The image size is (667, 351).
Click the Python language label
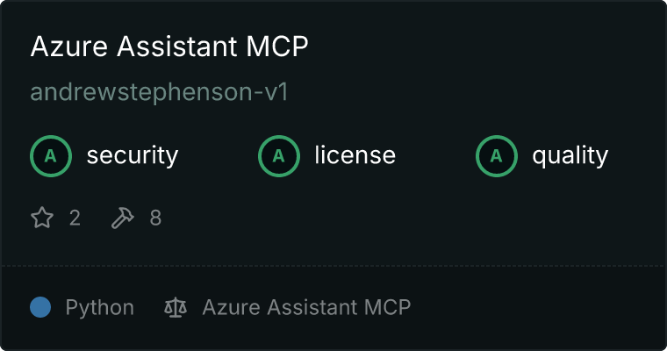point(99,308)
